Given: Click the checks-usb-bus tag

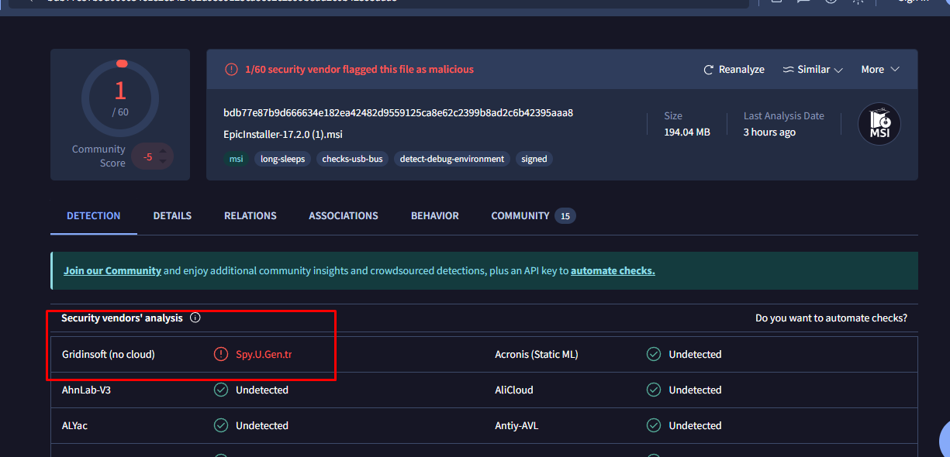Looking at the screenshot, I should (353, 159).
